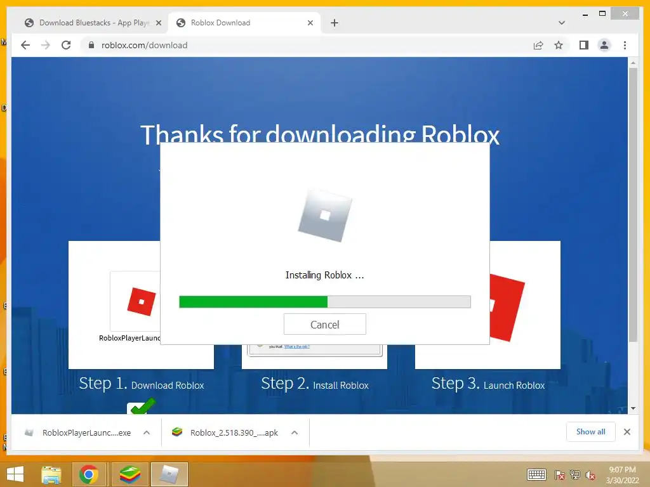Click the red Roblox launcher icon in Step 1

142,301
